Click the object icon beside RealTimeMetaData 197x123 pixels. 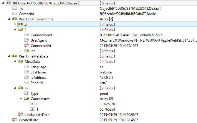[x=14, y=56]
